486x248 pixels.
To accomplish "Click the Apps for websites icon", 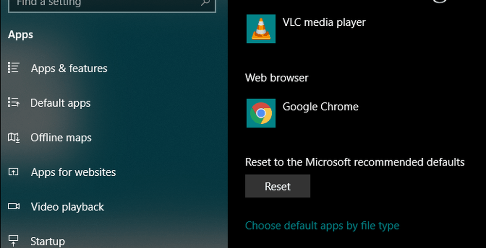I will pyautogui.click(x=14, y=172).
